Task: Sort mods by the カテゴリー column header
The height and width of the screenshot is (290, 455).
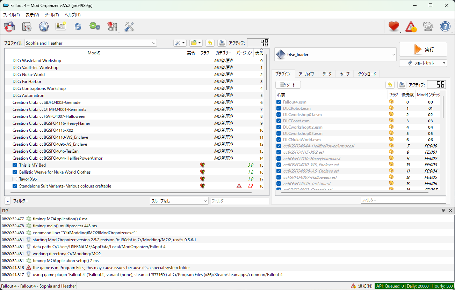Action: click(x=223, y=53)
